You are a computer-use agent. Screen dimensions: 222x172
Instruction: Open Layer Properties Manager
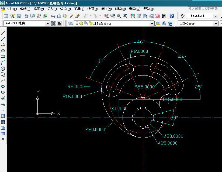[x=71, y=23]
